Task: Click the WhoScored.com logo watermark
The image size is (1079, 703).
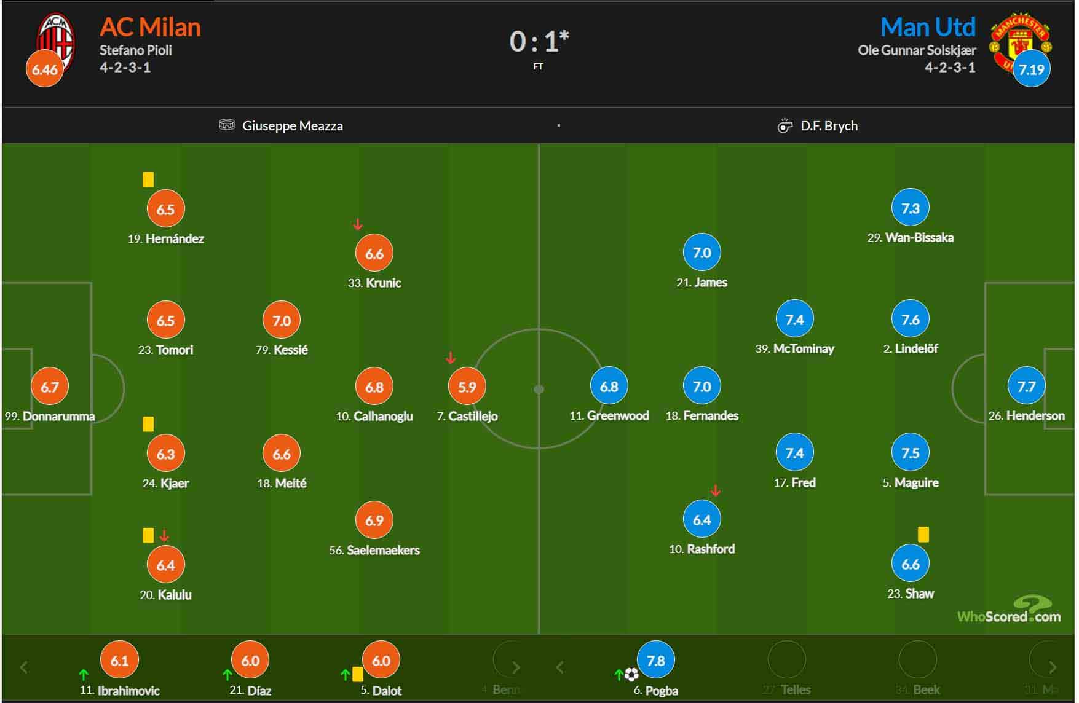Action: pyautogui.click(x=1009, y=610)
